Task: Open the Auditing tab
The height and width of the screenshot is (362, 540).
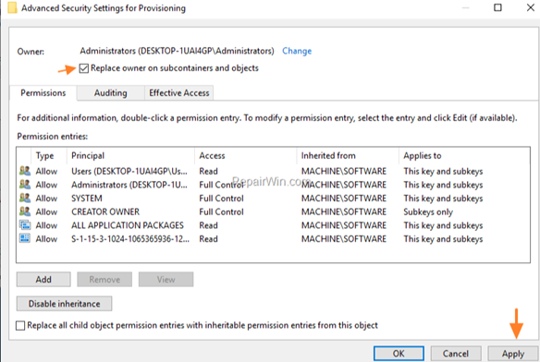Action: pos(111,93)
